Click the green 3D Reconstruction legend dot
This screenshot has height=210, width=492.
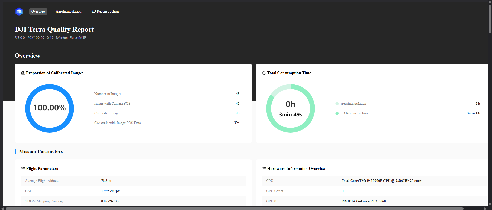click(337, 113)
